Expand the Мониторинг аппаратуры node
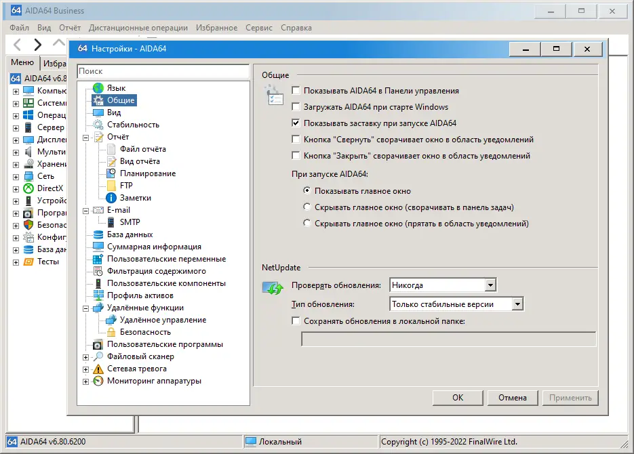 pos(85,381)
